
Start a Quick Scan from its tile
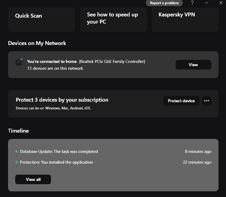[x=41, y=19]
